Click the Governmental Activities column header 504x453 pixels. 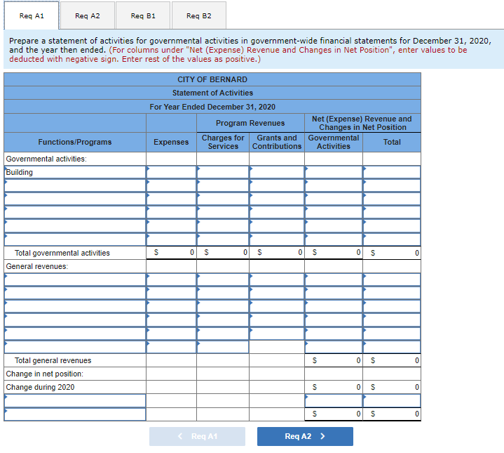click(334, 142)
